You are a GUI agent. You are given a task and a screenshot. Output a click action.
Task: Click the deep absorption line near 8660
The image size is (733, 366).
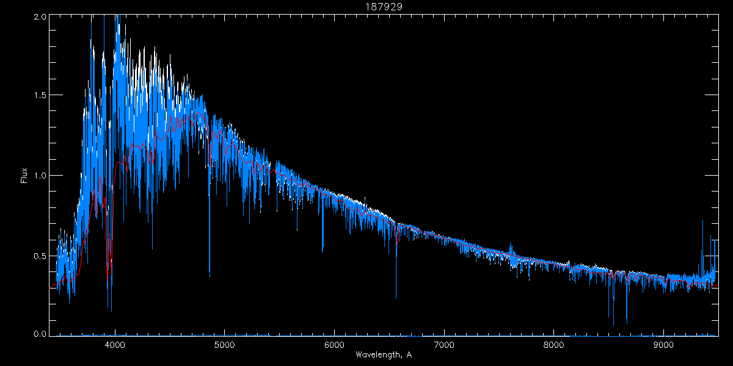tap(626, 322)
